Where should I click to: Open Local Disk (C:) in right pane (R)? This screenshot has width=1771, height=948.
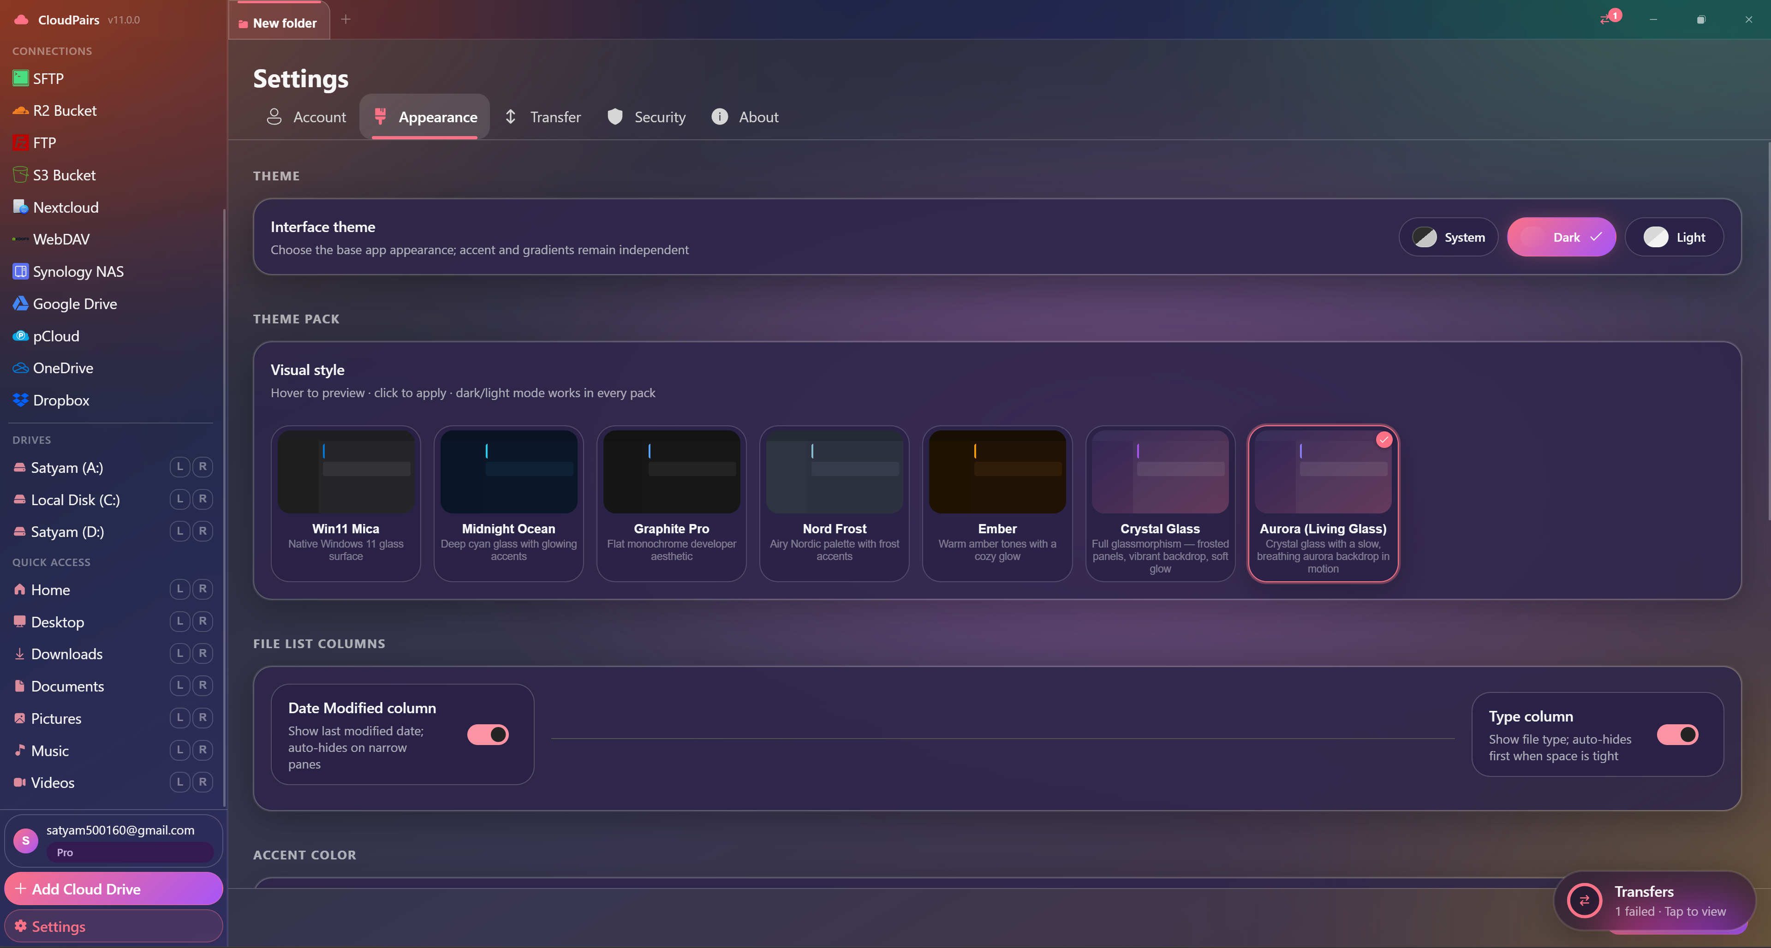pos(203,499)
